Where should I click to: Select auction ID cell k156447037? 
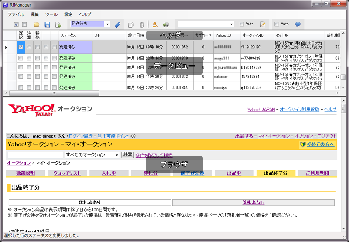[257, 67]
